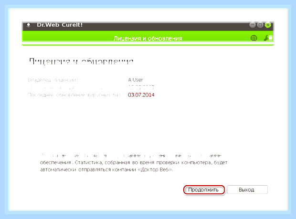The image size is (296, 219).
Task: Click the green header Лицензия и обновления
Action: pos(148,39)
